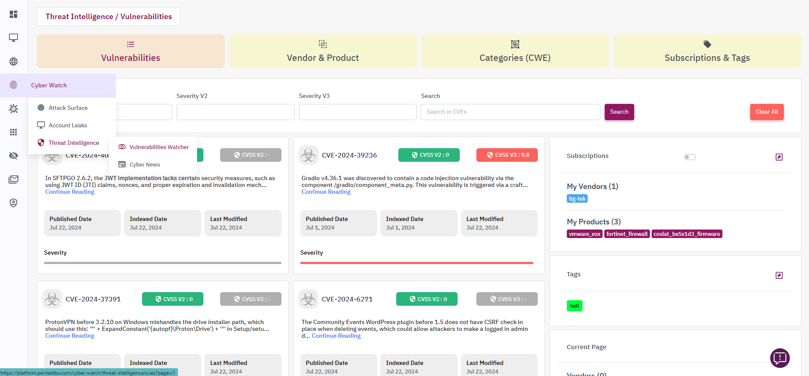Click the apps grid icon in sidebar
809x376 pixels.
(x=14, y=132)
